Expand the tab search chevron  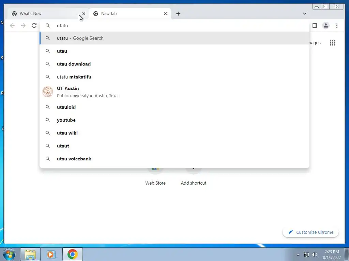[x=304, y=14]
